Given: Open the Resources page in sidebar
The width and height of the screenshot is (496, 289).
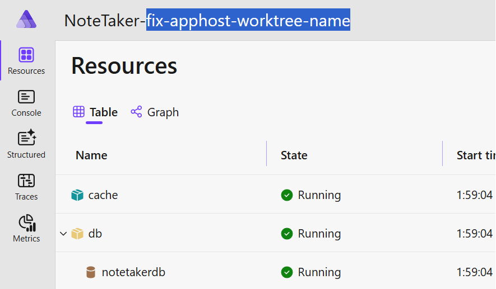Looking at the screenshot, I should [x=26, y=60].
